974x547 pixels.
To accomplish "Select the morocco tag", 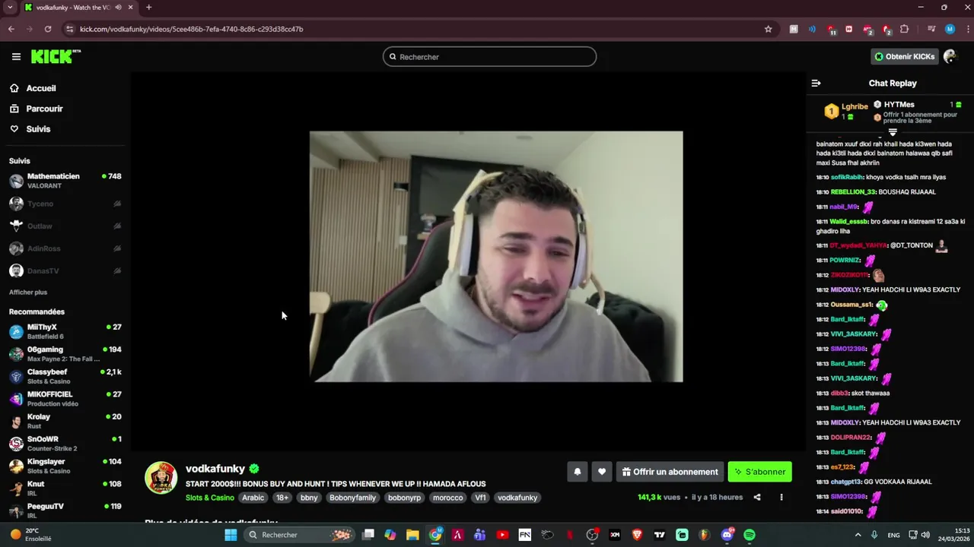I will pos(447,498).
